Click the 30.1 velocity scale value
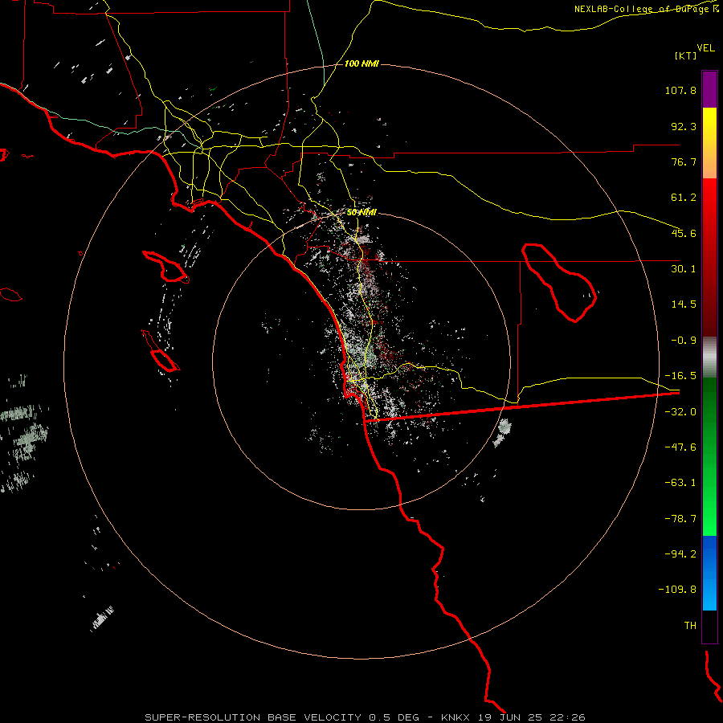This screenshot has height=723, width=723. pyautogui.click(x=684, y=269)
